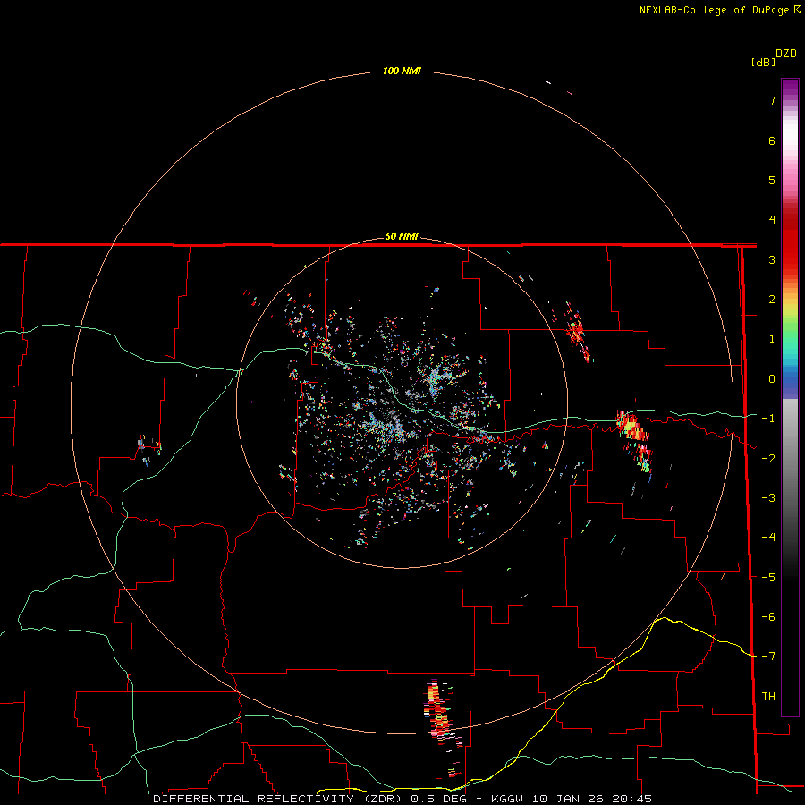Click the "[dB]" units label
Image resolution: width=805 pixels, height=805 pixels.
click(763, 62)
